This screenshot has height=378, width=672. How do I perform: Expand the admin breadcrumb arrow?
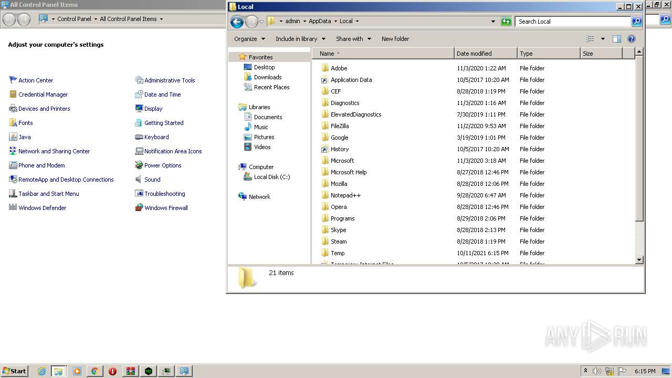(x=304, y=21)
